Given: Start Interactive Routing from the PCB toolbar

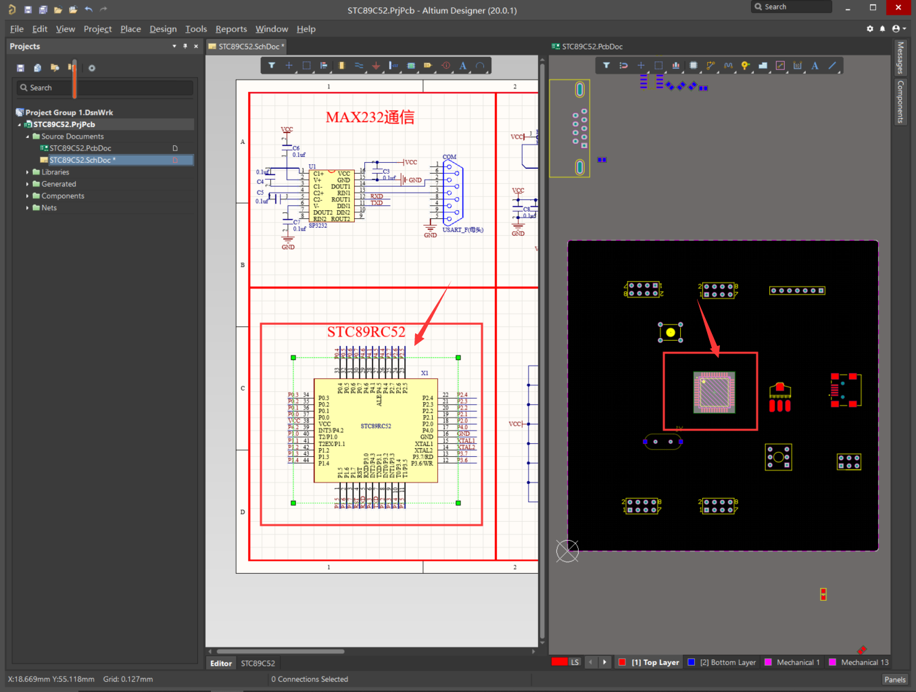Looking at the screenshot, I should click(x=710, y=65).
